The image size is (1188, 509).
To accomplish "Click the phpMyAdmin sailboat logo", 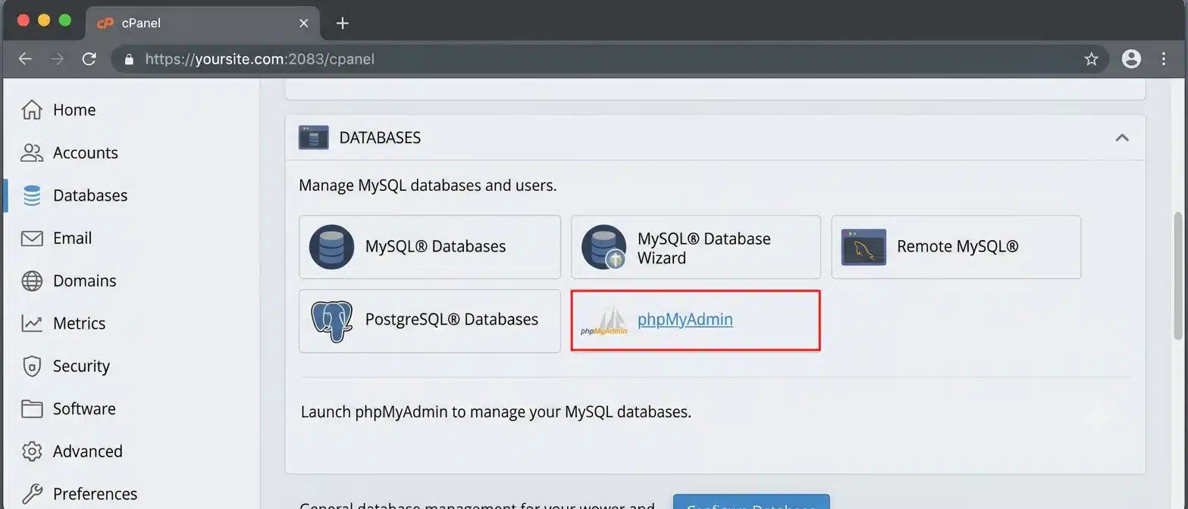I will (x=604, y=321).
